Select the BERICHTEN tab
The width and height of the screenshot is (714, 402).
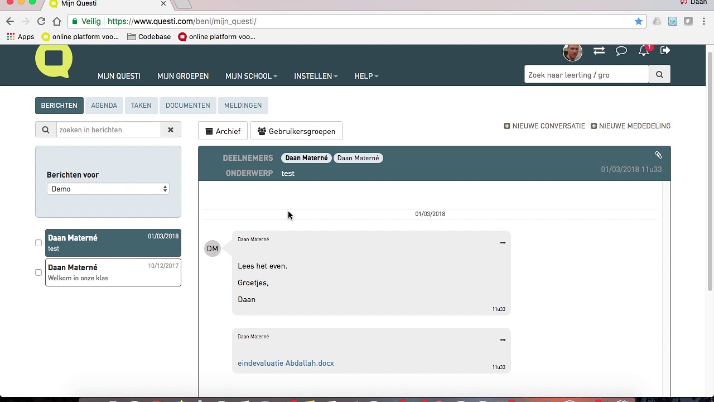pyautogui.click(x=59, y=106)
